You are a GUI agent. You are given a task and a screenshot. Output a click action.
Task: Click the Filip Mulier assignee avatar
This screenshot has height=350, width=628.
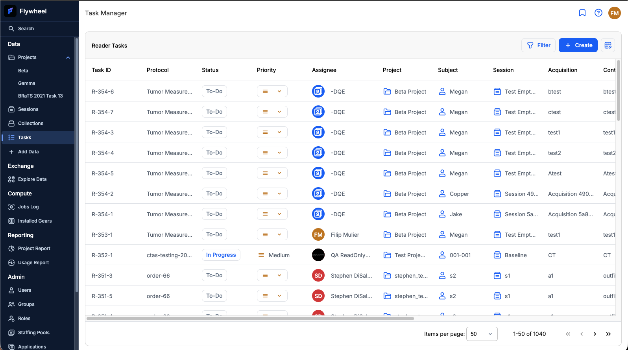click(318, 235)
